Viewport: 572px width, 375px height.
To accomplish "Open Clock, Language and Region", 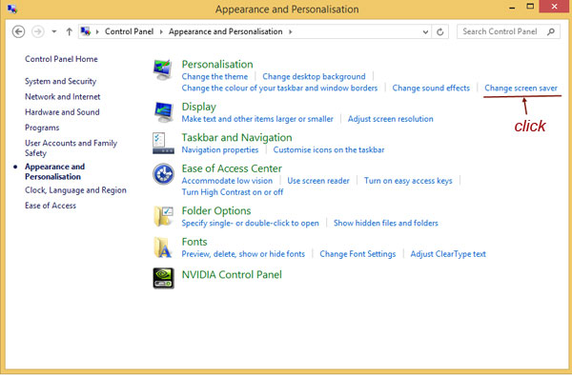I will (75, 190).
